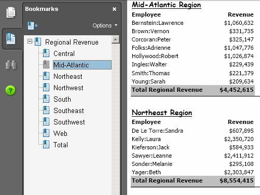Click the New Bookmark toolbar icon

tap(33, 25)
